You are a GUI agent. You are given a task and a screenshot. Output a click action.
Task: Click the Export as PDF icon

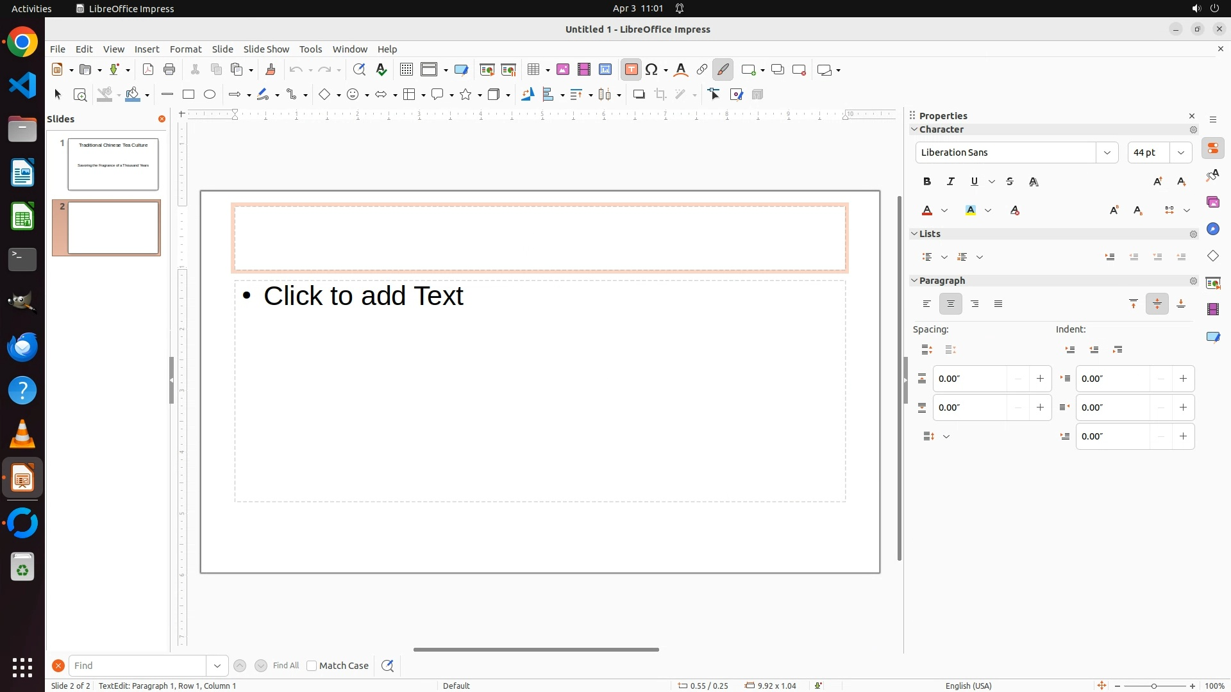pos(148,70)
